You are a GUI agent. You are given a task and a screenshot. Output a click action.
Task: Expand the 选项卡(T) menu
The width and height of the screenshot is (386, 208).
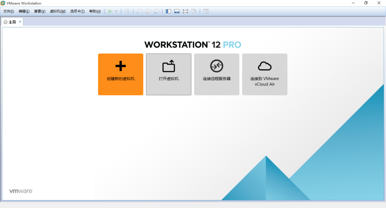pyautogui.click(x=77, y=11)
